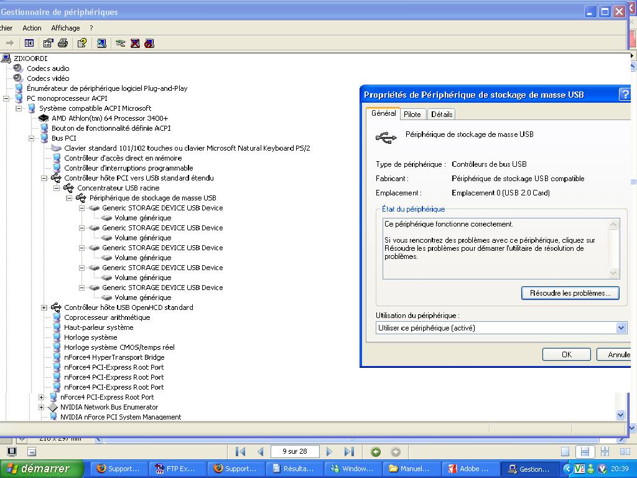Click Résoudre les problèmes button

[570, 293]
